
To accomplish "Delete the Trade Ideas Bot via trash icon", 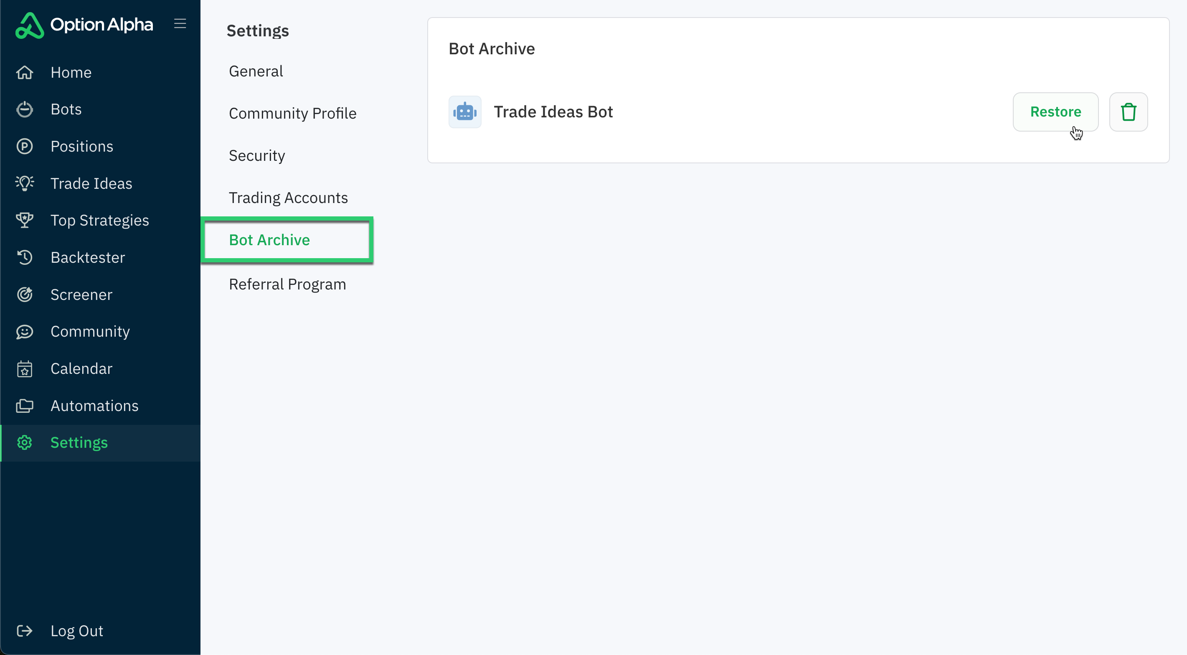I will [x=1129, y=112].
